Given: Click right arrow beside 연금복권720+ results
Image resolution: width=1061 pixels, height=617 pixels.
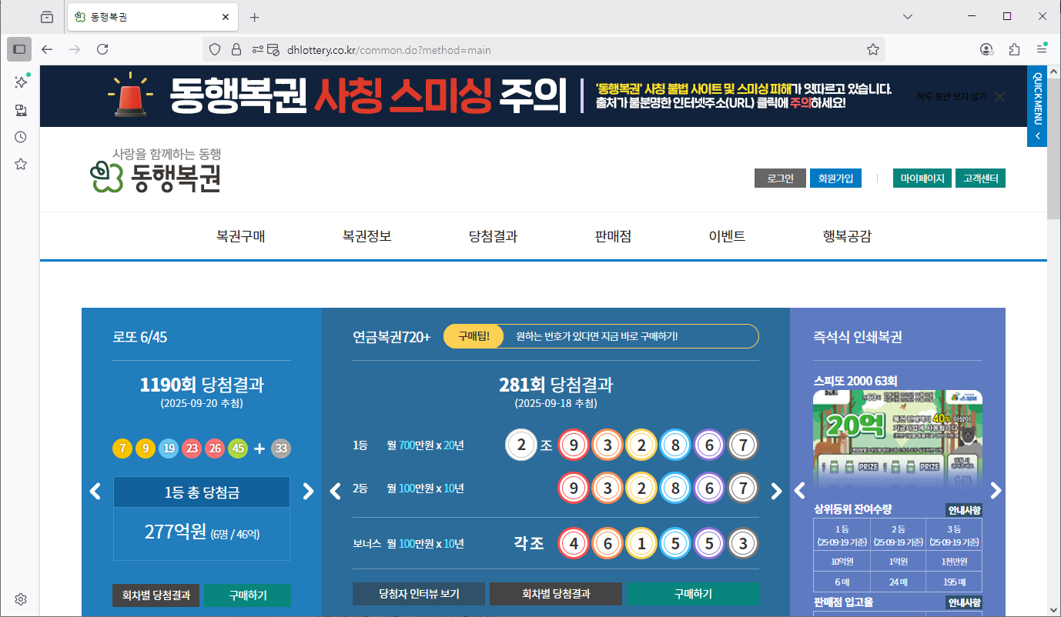Looking at the screenshot, I should [777, 489].
